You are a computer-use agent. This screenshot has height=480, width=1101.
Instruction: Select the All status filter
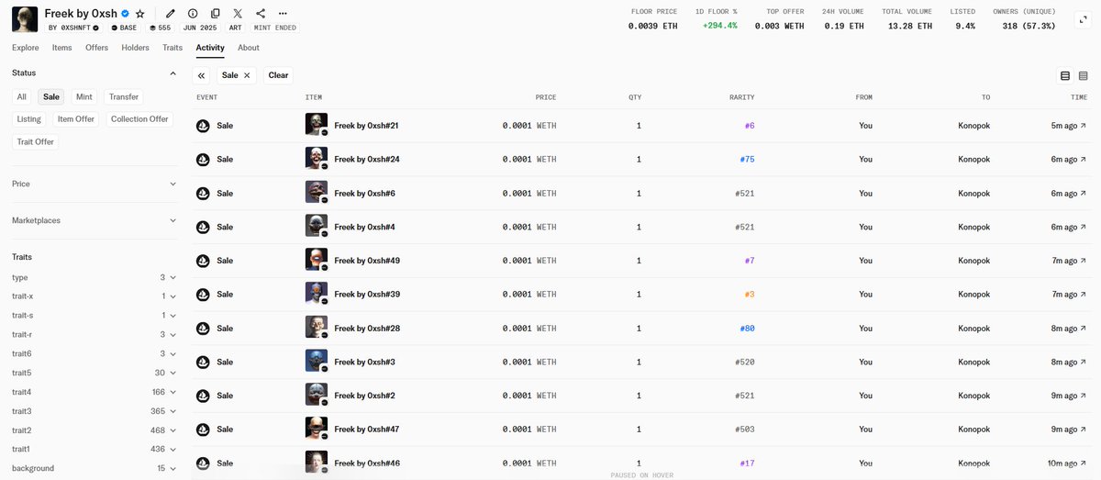pos(22,96)
